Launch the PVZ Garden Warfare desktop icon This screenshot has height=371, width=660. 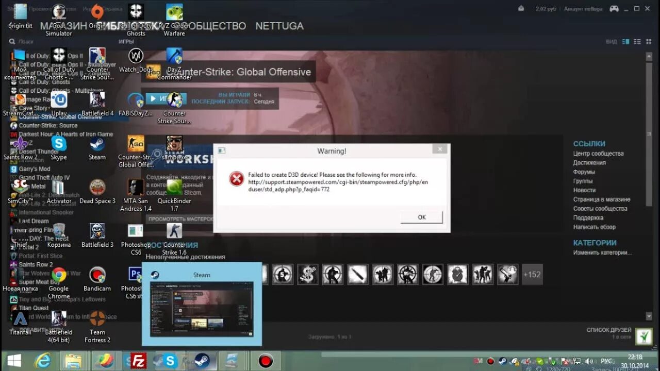(x=174, y=21)
